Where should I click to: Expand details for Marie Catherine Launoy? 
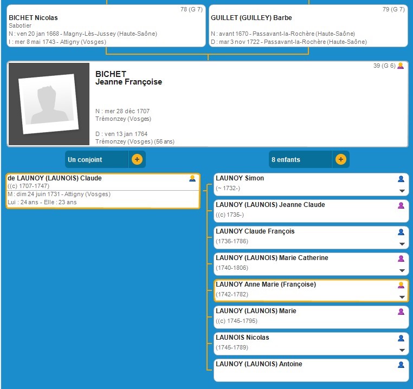[x=402, y=270]
